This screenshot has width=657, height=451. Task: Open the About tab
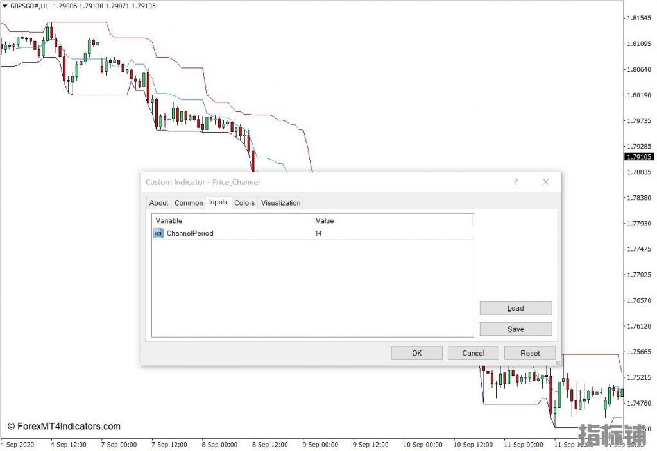click(x=158, y=203)
